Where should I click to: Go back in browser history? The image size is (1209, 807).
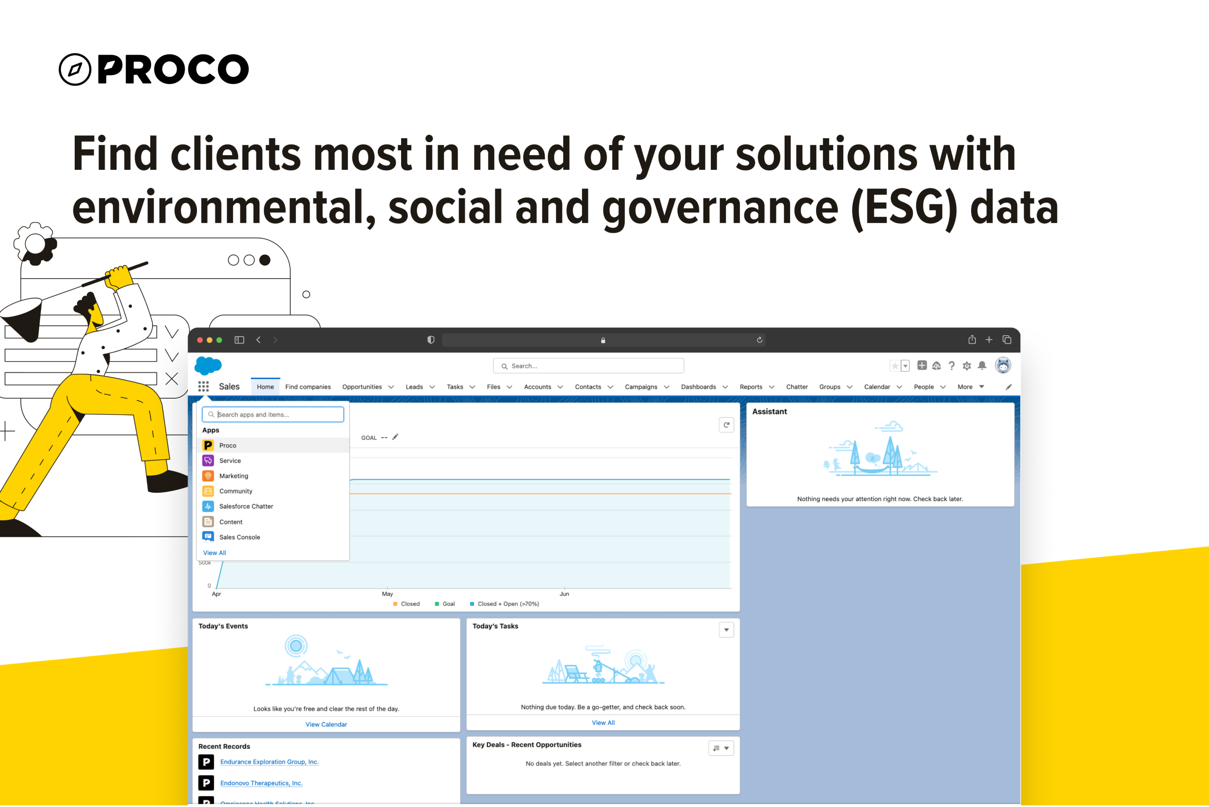tap(258, 340)
